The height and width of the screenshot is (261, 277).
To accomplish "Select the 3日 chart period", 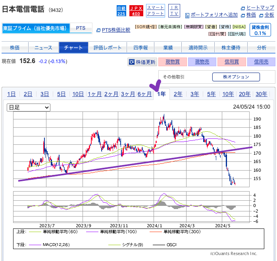I will tap(44, 94).
